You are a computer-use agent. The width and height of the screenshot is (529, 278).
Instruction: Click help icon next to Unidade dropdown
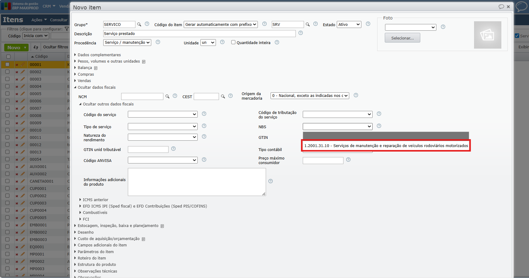tap(222, 42)
